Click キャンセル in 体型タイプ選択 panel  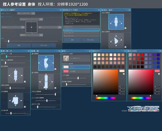click(91, 40)
